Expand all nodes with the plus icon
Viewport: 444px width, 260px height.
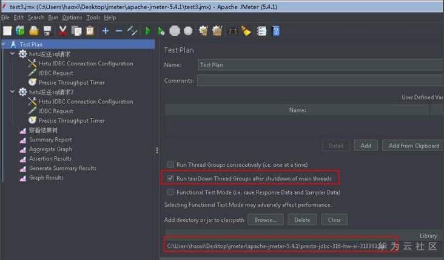(106, 31)
